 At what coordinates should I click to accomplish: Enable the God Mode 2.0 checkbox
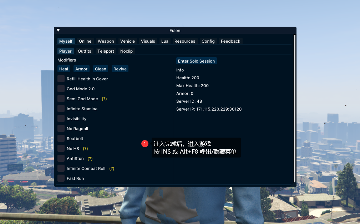coord(61,89)
